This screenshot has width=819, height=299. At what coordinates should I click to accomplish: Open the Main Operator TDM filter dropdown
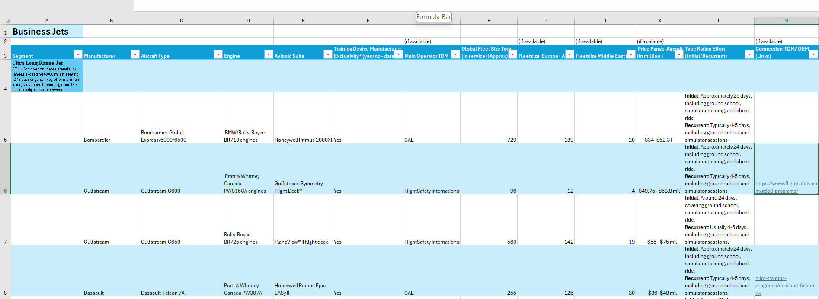coord(455,54)
